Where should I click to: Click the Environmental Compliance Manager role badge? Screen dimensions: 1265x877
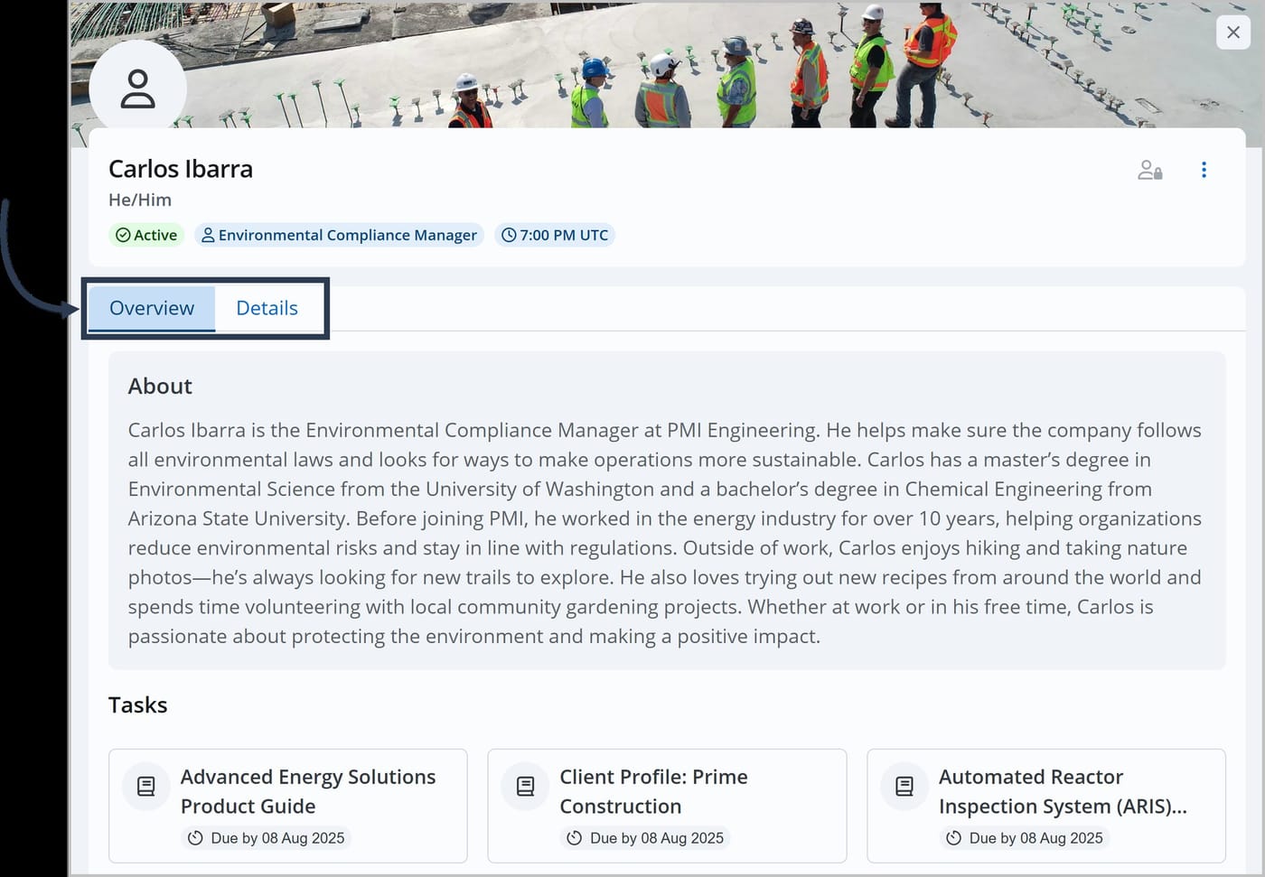(x=339, y=235)
